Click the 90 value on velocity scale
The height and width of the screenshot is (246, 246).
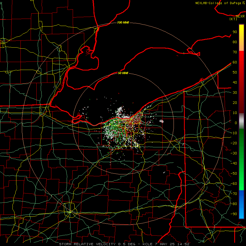[x=235, y=32]
